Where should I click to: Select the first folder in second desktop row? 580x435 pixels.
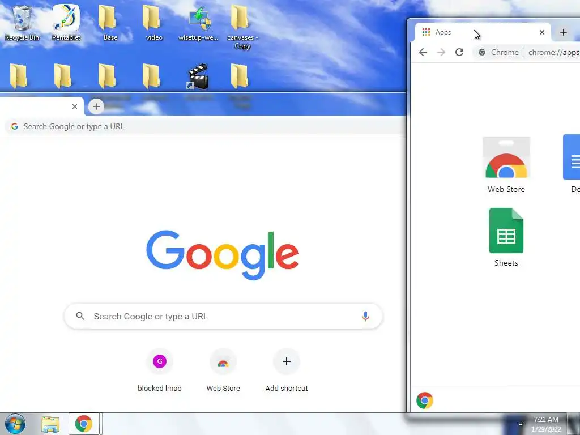tap(19, 76)
